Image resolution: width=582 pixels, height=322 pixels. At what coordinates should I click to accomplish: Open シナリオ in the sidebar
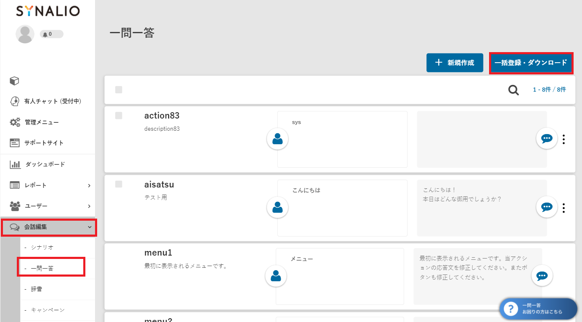click(x=42, y=247)
